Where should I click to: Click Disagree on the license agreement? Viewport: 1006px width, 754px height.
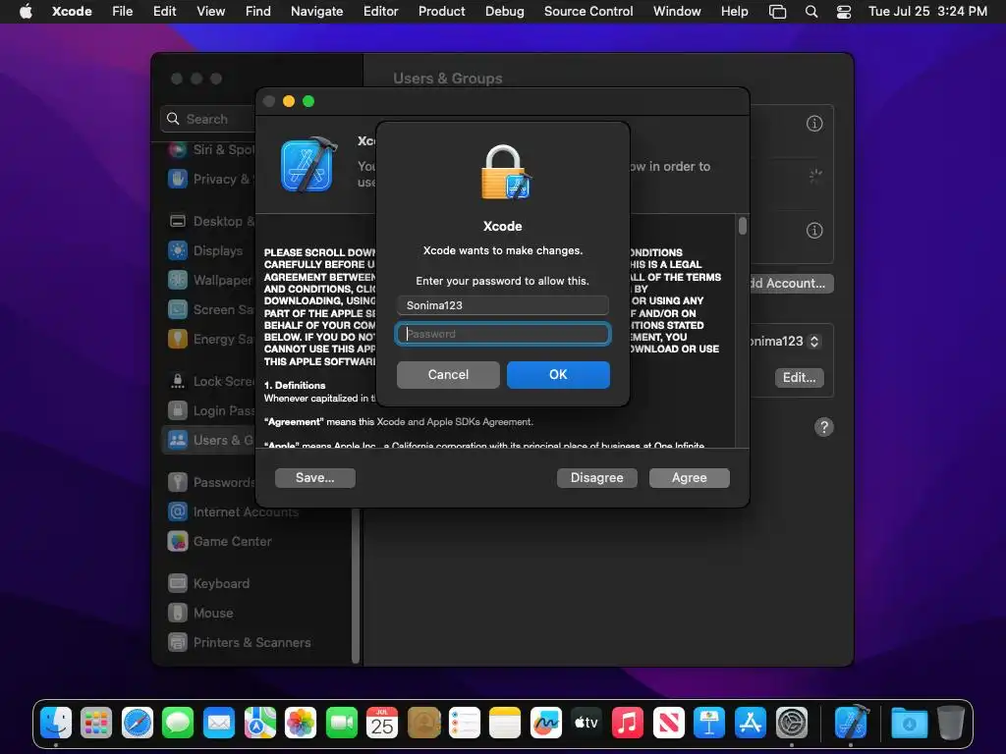[596, 478]
